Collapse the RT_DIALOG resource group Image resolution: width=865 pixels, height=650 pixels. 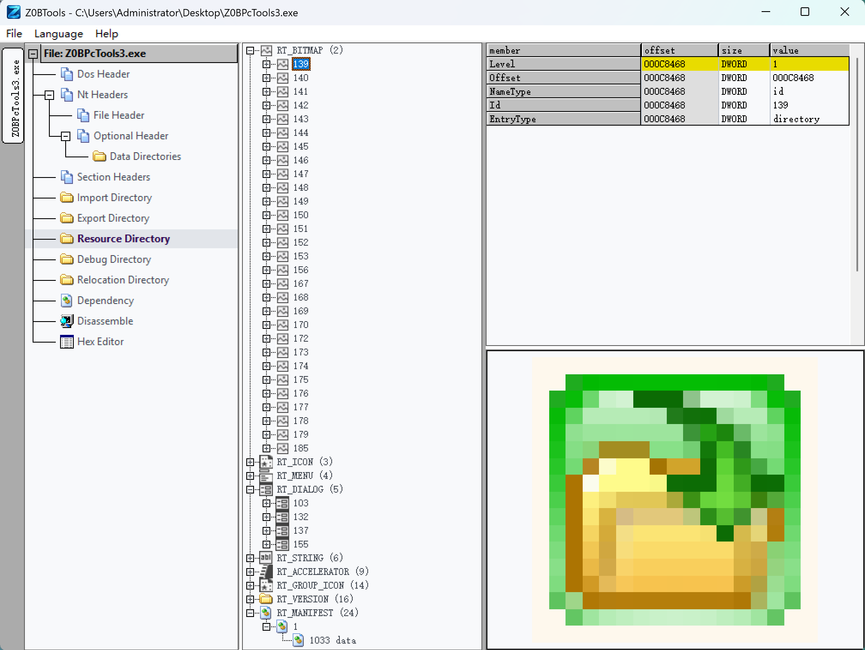(250, 490)
